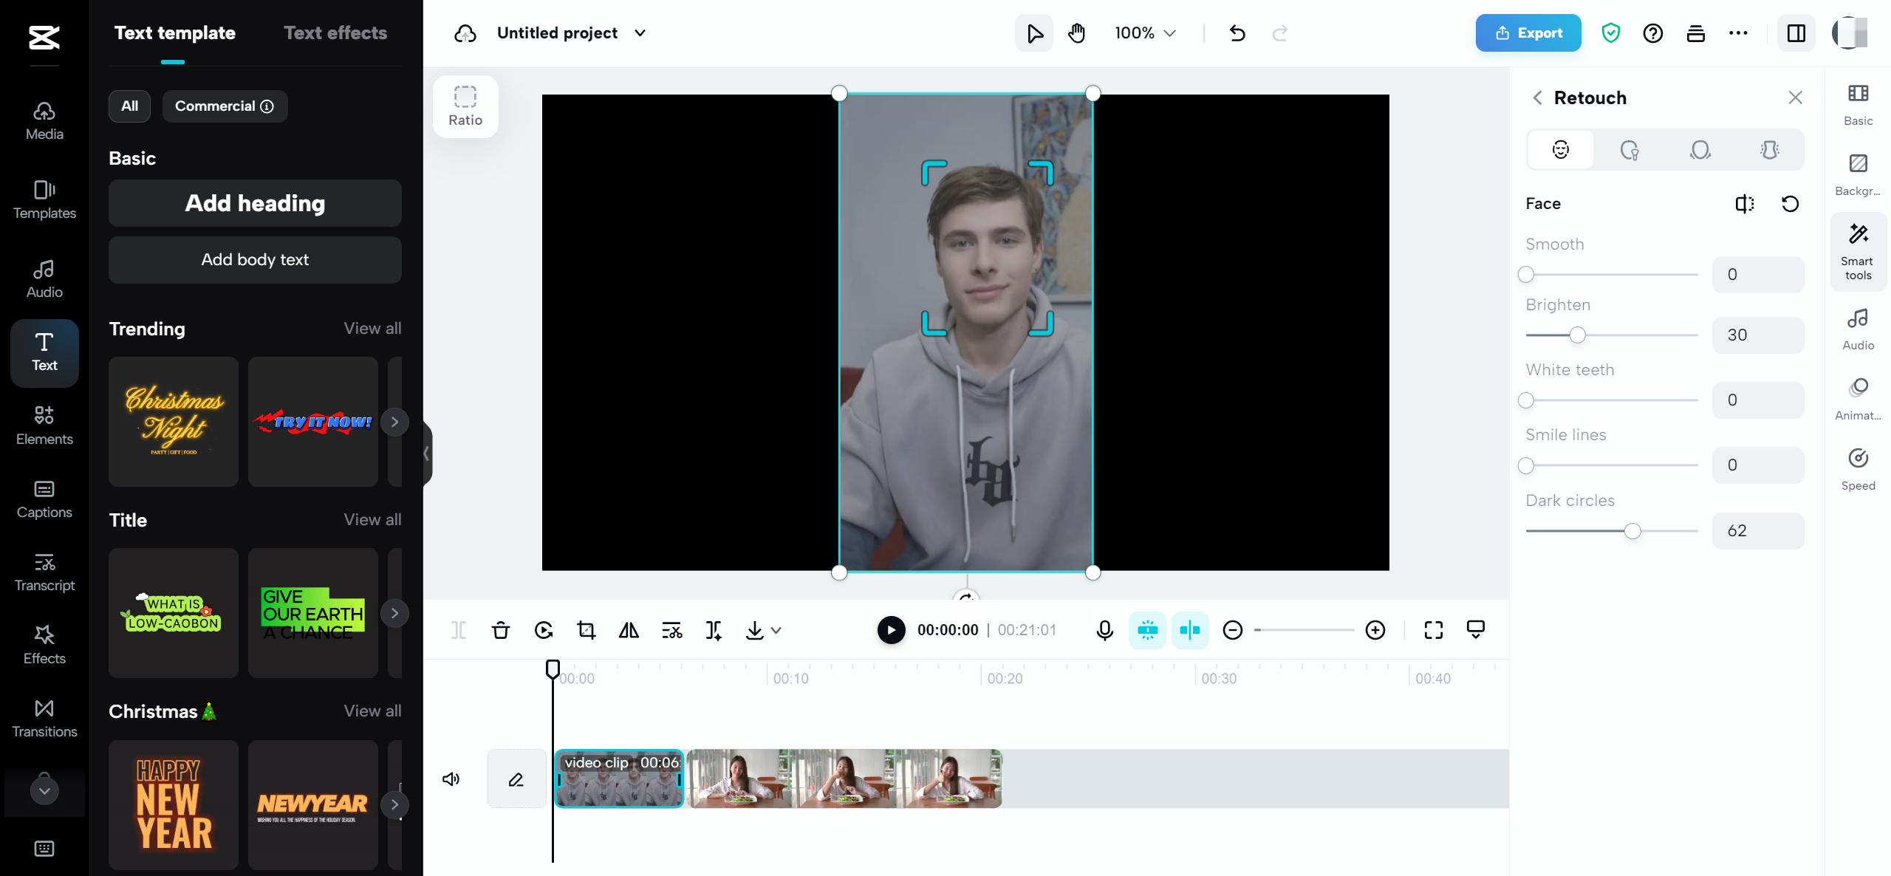Image resolution: width=1891 pixels, height=876 pixels.
Task: Delete the selected clip with trash icon
Action: (501, 630)
